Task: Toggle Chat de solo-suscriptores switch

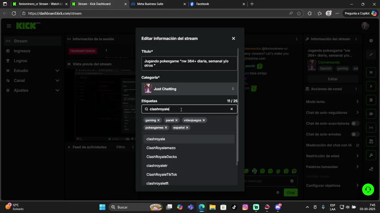Action: [355, 123]
